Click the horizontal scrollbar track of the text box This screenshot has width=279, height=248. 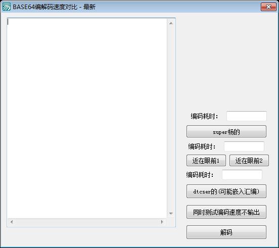coord(87,222)
